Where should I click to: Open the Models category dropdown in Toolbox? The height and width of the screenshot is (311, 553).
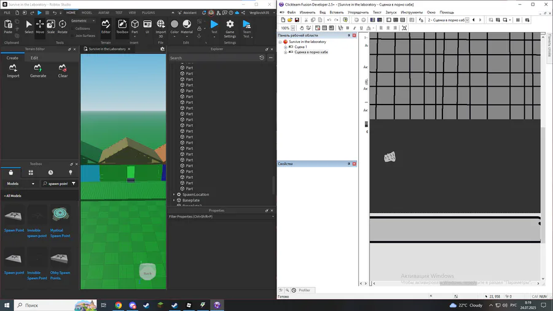pos(21,184)
